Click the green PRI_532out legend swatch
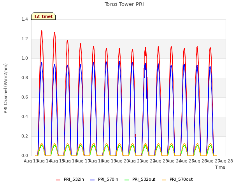 [127, 180]
